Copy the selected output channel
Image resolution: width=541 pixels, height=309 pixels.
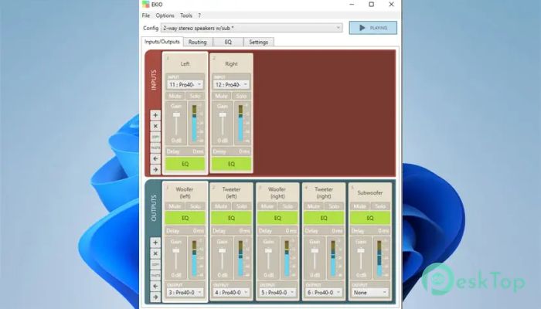click(155, 264)
